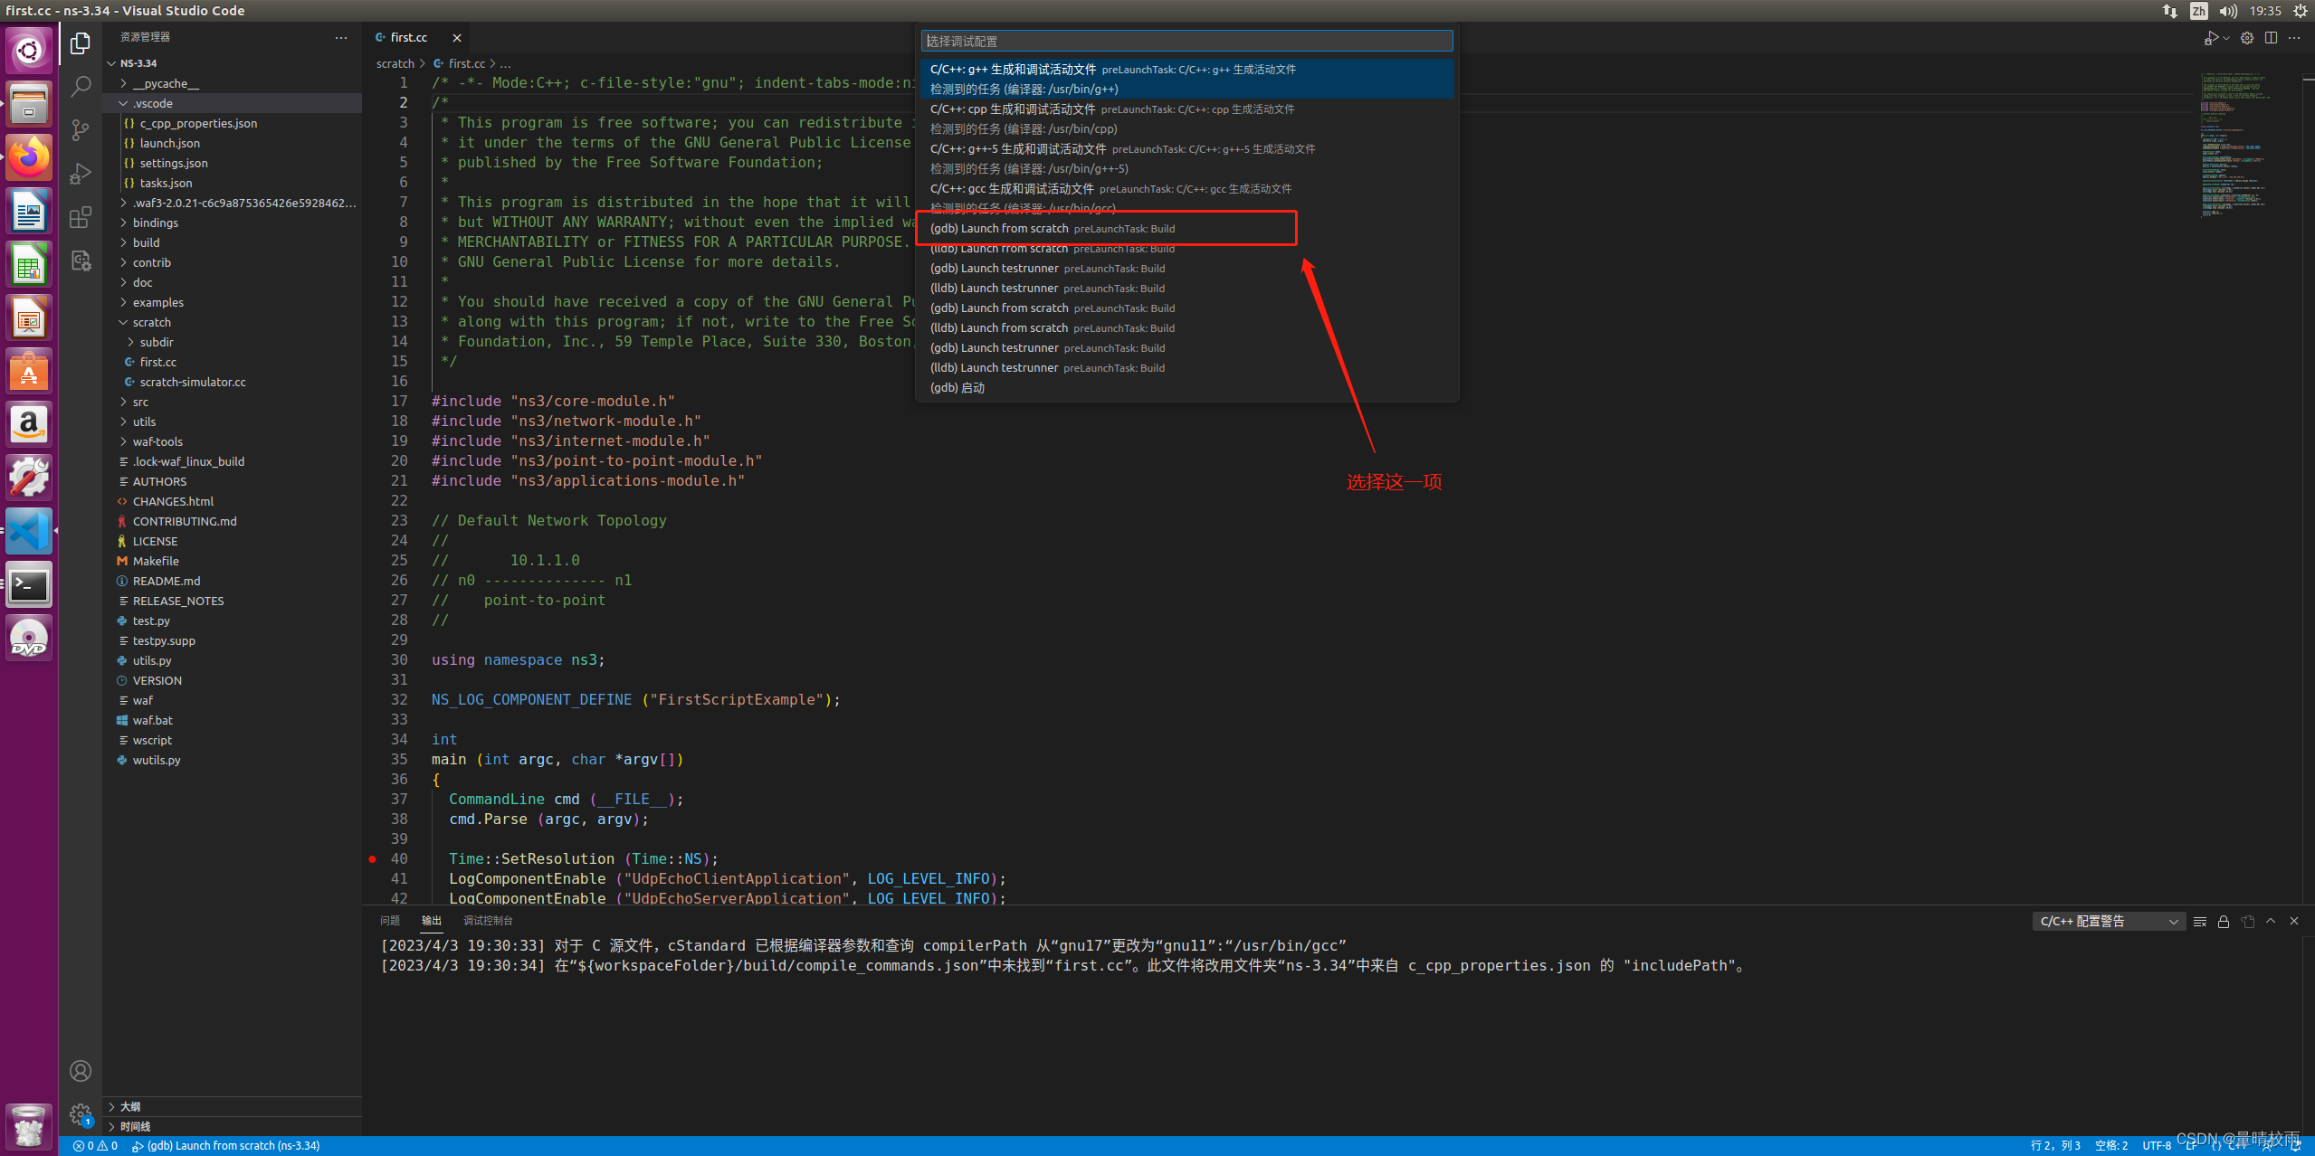This screenshot has width=2315, height=1156.
Task: Toggle output scroll lock icon
Action: click(2224, 922)
